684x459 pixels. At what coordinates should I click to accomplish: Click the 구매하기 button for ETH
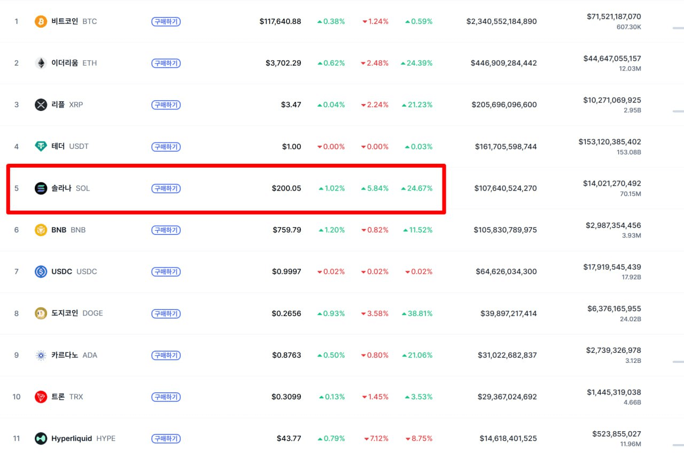166,64
